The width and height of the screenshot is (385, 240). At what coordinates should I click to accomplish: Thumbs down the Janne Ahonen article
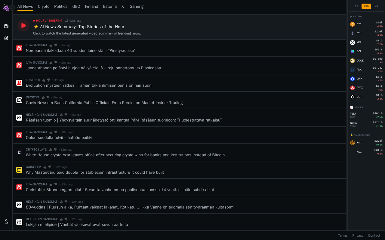pos(56,63)
